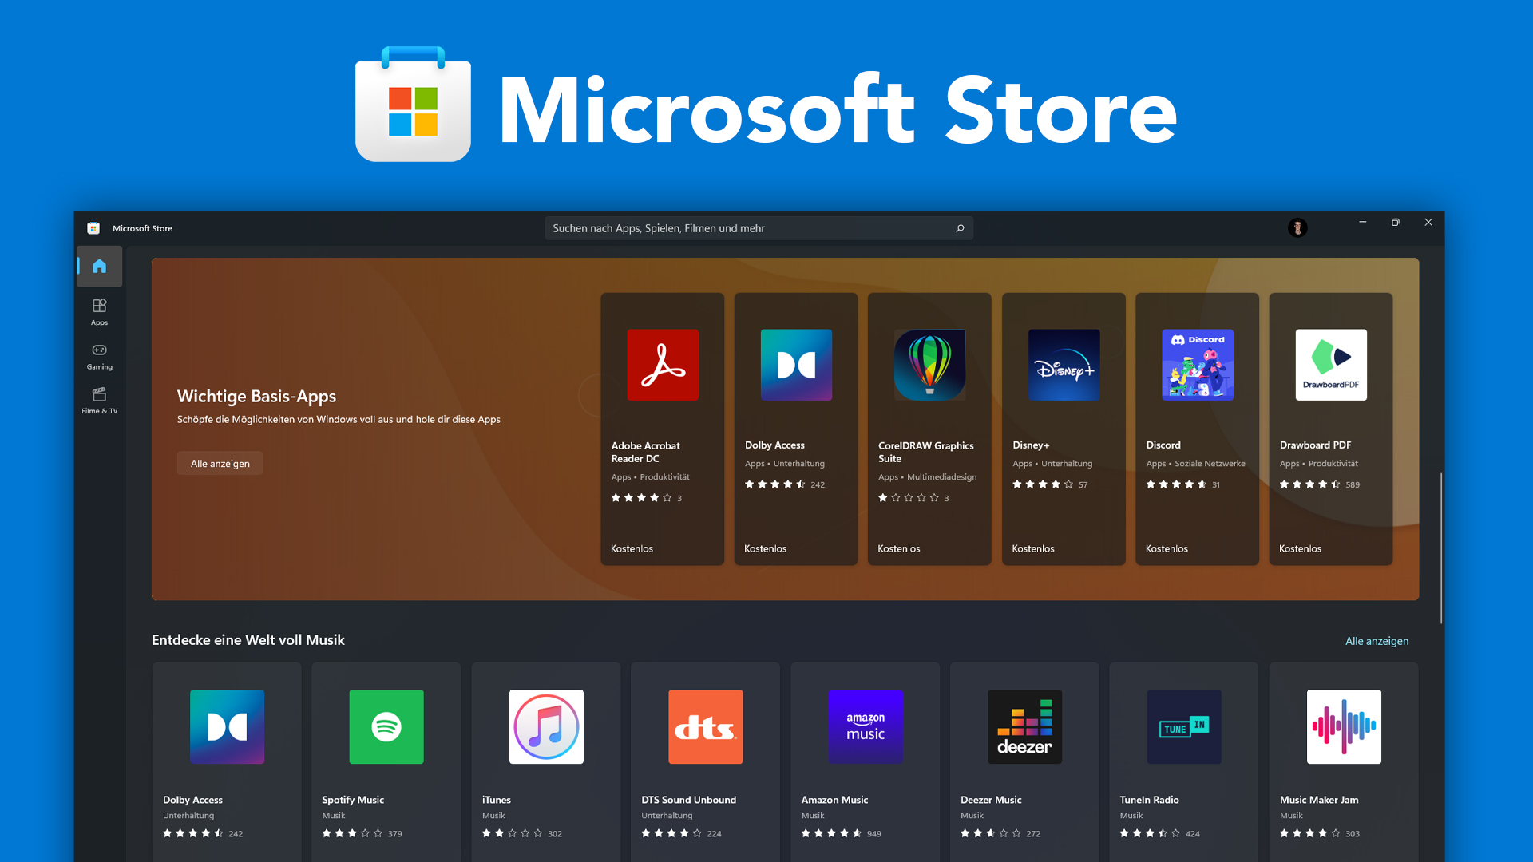Open the Gaming section in the sidebar
This screenshot has width=1533, height=862.
pos(99,355)
